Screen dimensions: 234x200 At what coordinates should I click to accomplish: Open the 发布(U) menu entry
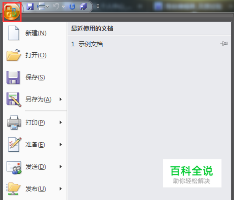coord(35,189)
